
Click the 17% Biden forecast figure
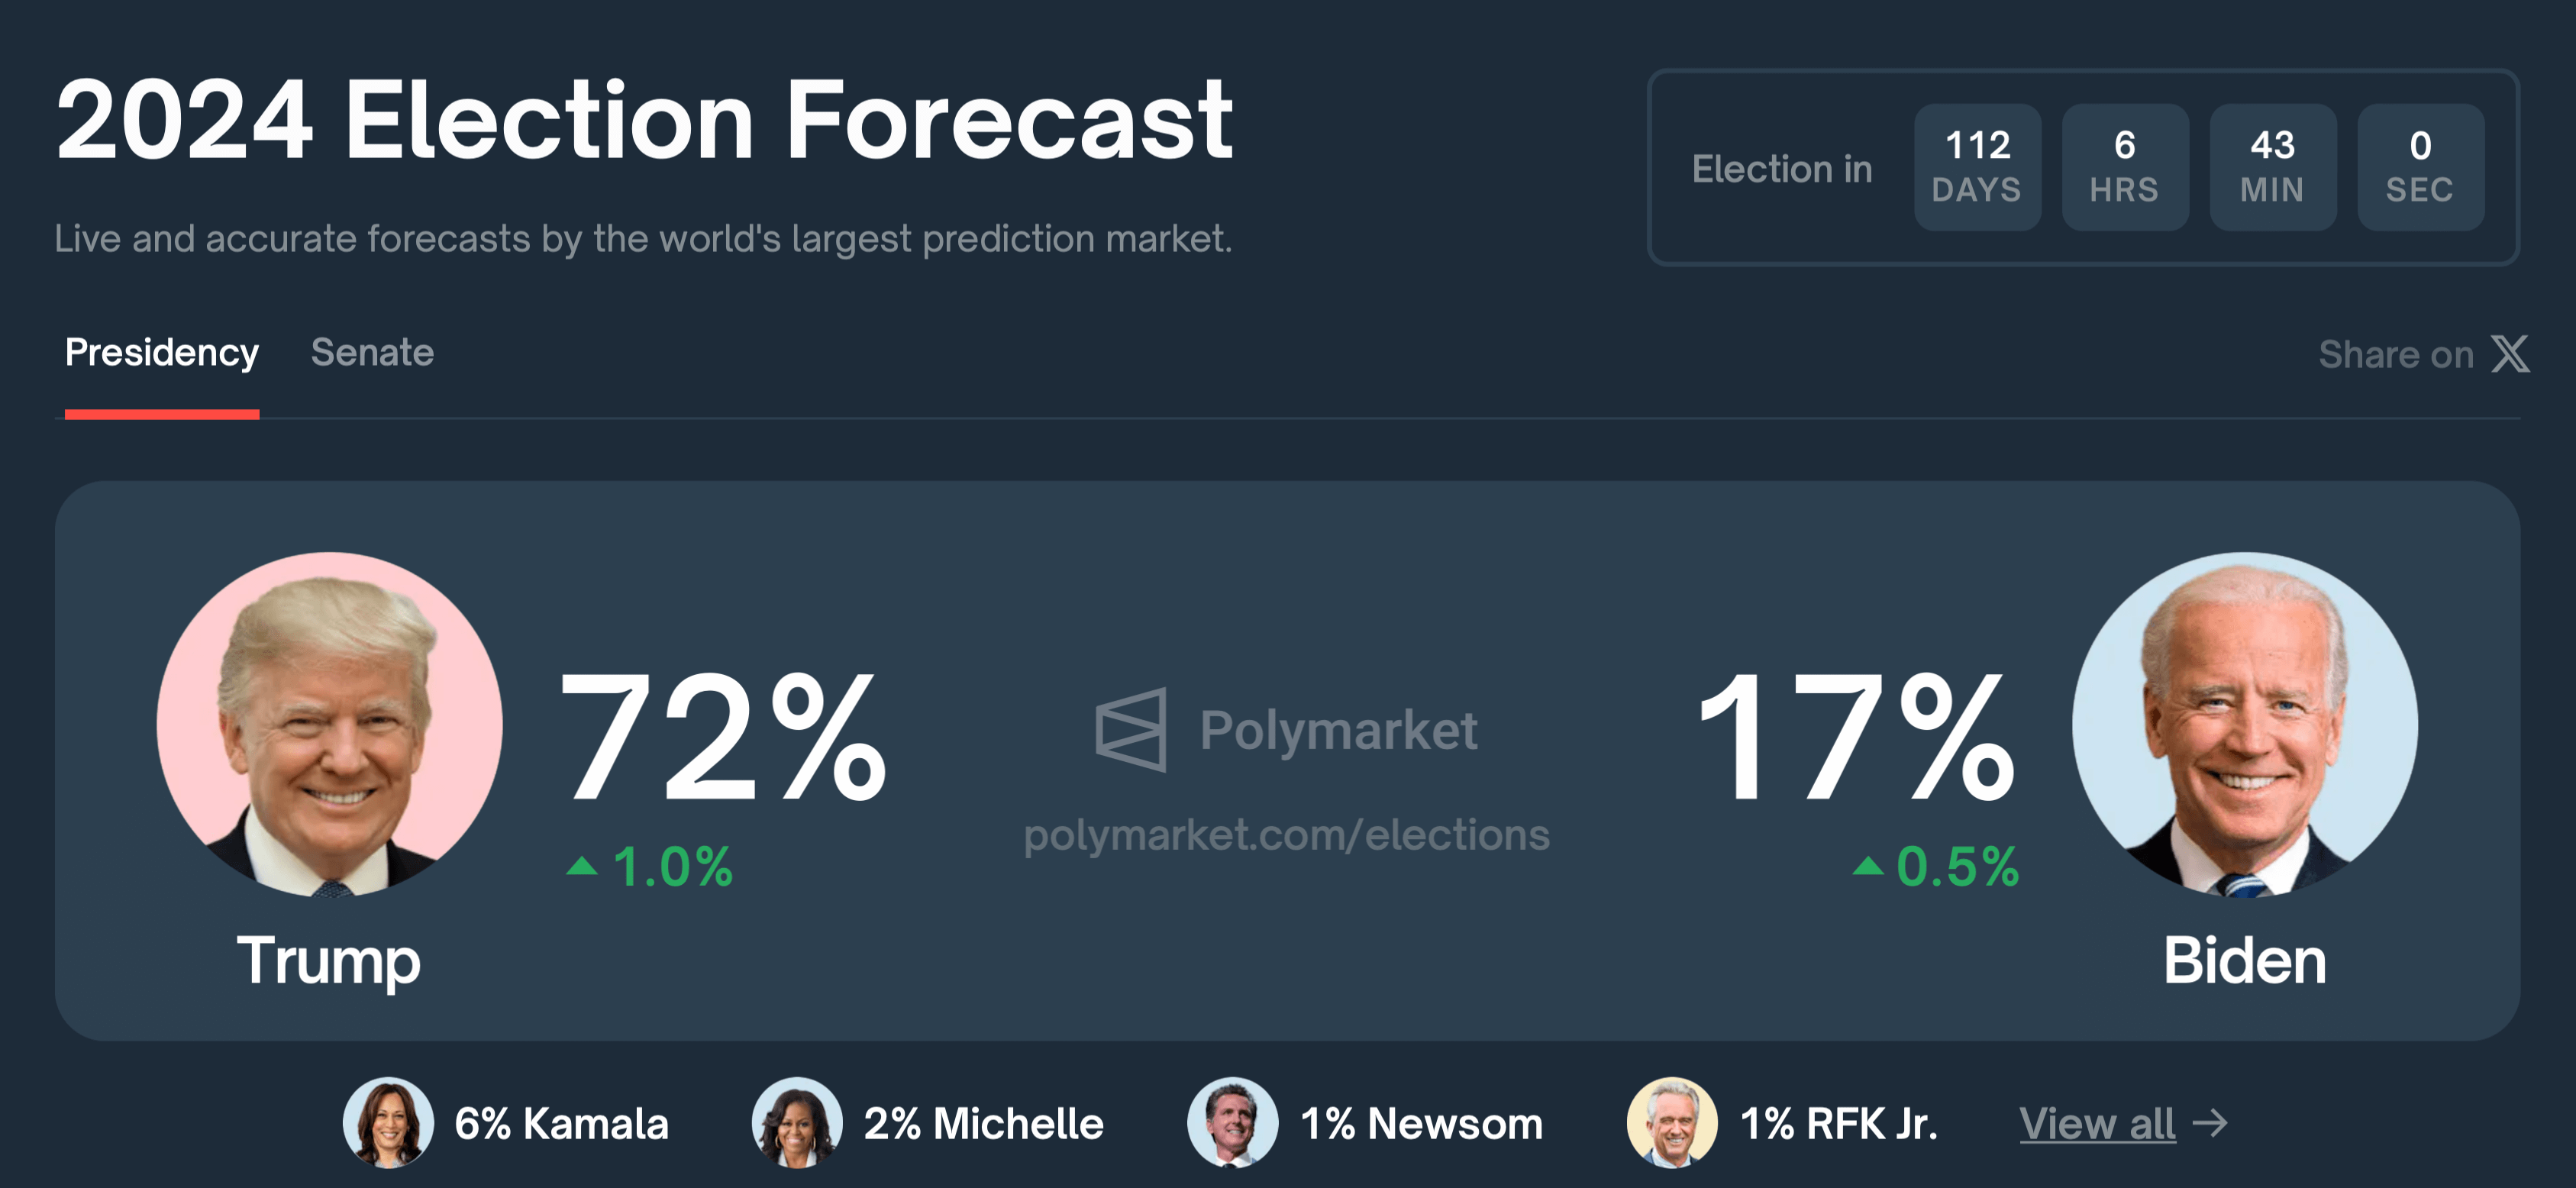pos(1856,737)
